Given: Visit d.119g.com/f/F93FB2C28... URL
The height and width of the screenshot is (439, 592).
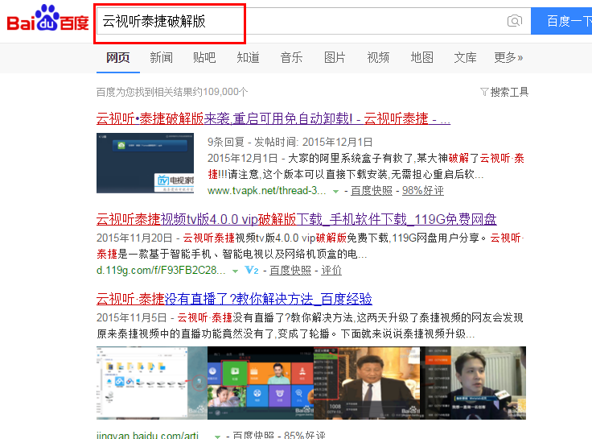Looking at the screenshot, I should [161, 271].
